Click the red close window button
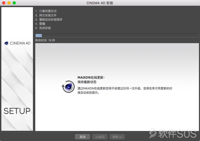 point(4,3)
